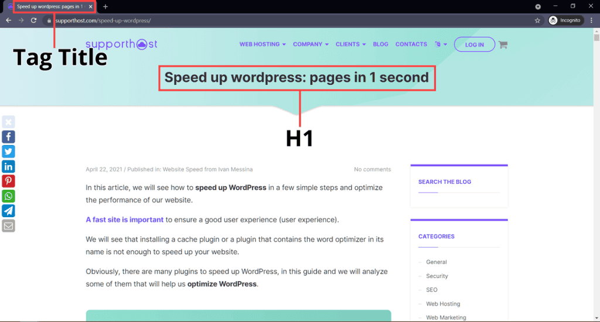Open the Chrome three-dot menu
This screenshot has height=322, width=600.
(x=592, y=20)
